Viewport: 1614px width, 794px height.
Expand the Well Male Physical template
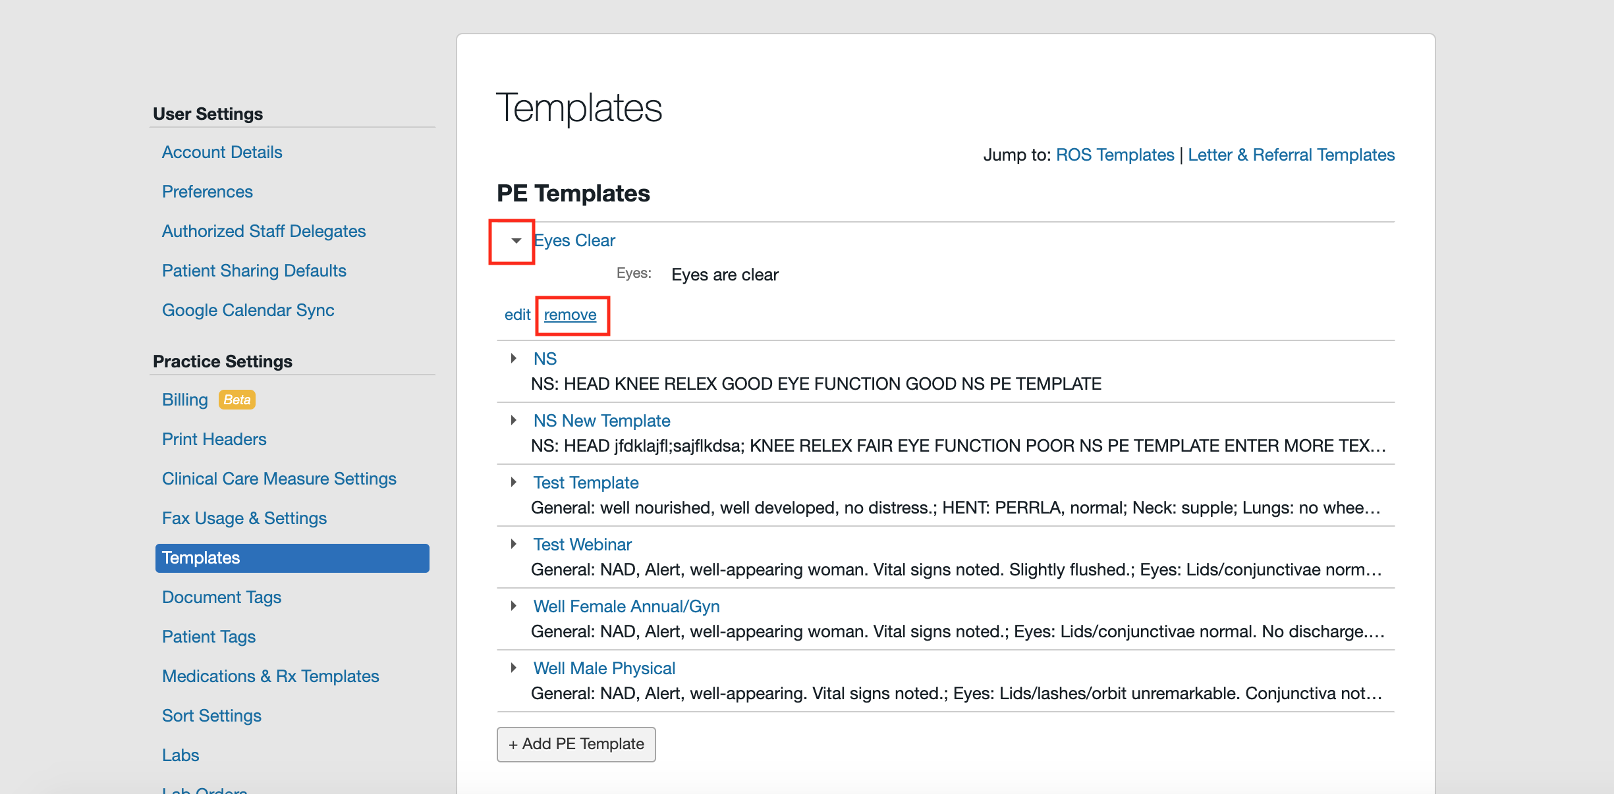coord(514,667)
